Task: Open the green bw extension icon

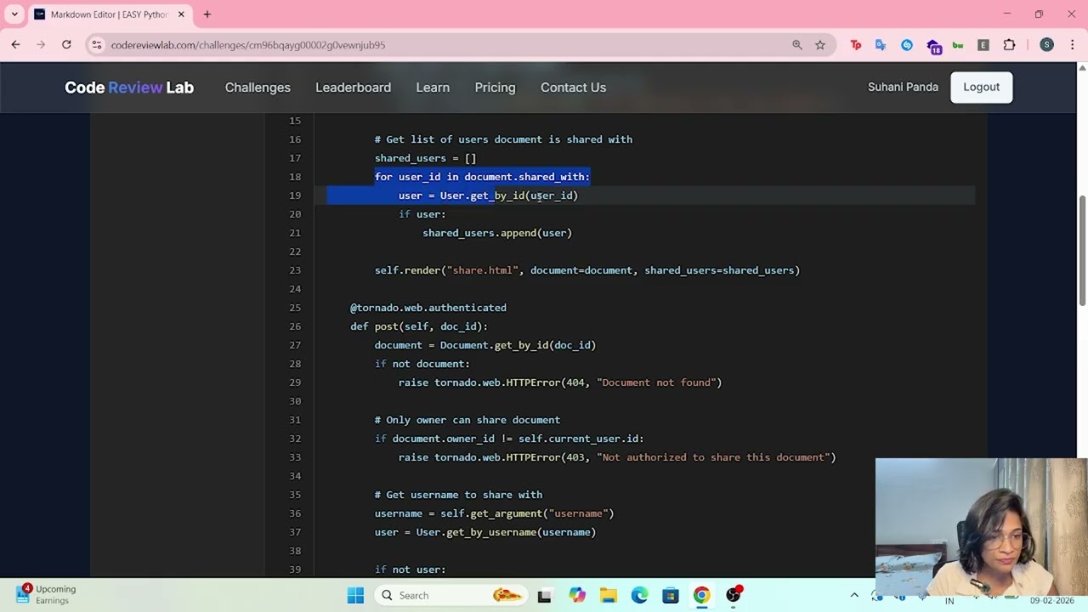Action: [x=958, y=45]
